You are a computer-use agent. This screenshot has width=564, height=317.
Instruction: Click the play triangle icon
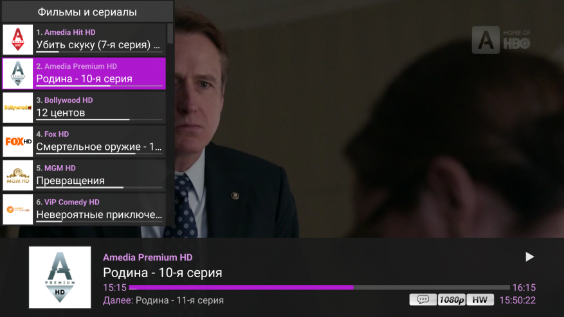[529, 257]
